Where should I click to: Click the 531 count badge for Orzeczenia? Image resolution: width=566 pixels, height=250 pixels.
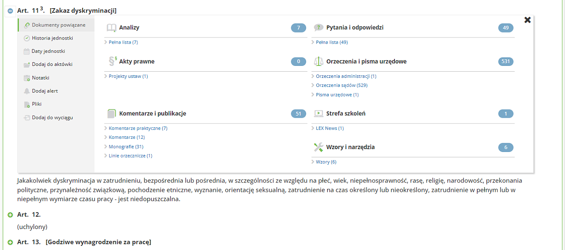[506, 62]
